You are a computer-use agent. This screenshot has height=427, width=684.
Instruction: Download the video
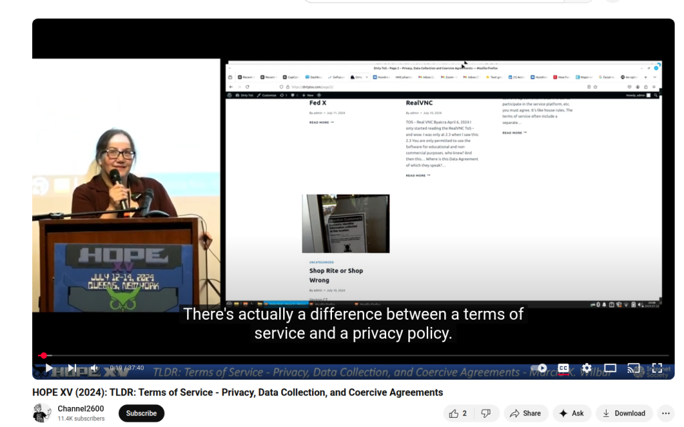point(624,414)
